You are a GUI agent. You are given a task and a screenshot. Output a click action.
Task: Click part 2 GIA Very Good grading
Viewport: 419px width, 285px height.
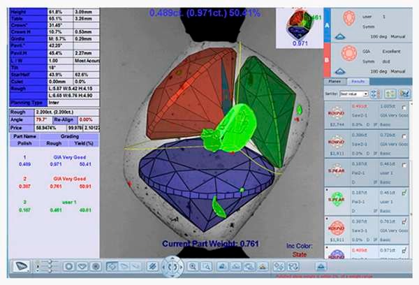click(x=69, y=179)
